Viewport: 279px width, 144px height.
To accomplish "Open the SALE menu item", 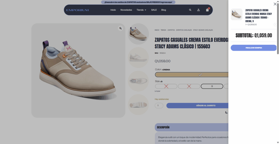I will (154, 10).
